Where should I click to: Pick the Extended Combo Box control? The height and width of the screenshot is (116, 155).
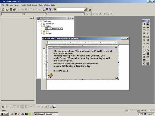point(148,63)
